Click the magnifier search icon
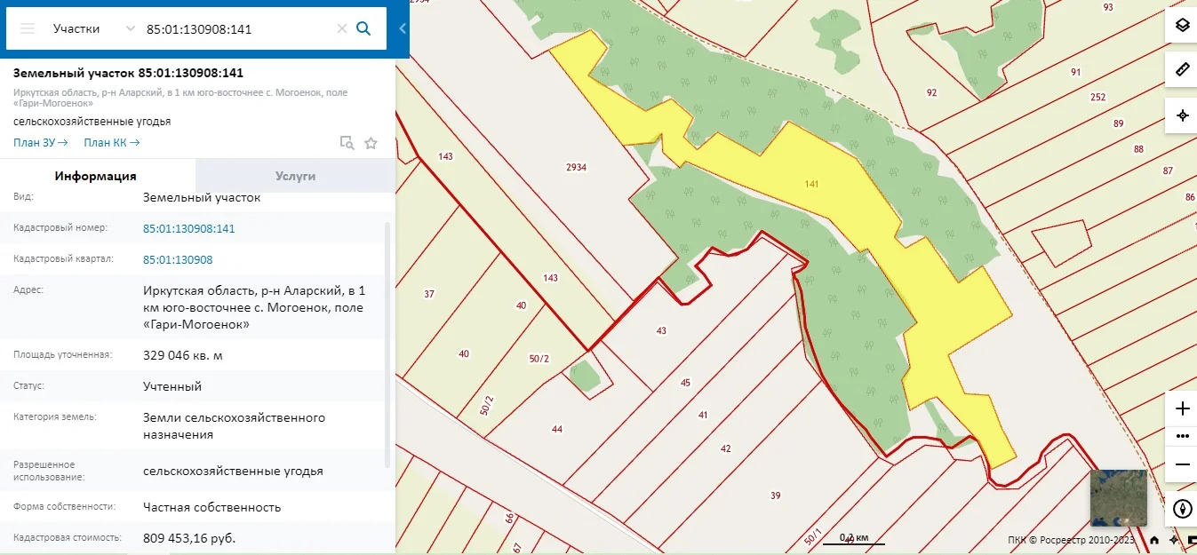The height and width of the screenshot is (555, 1197). (x=363, y=28)
